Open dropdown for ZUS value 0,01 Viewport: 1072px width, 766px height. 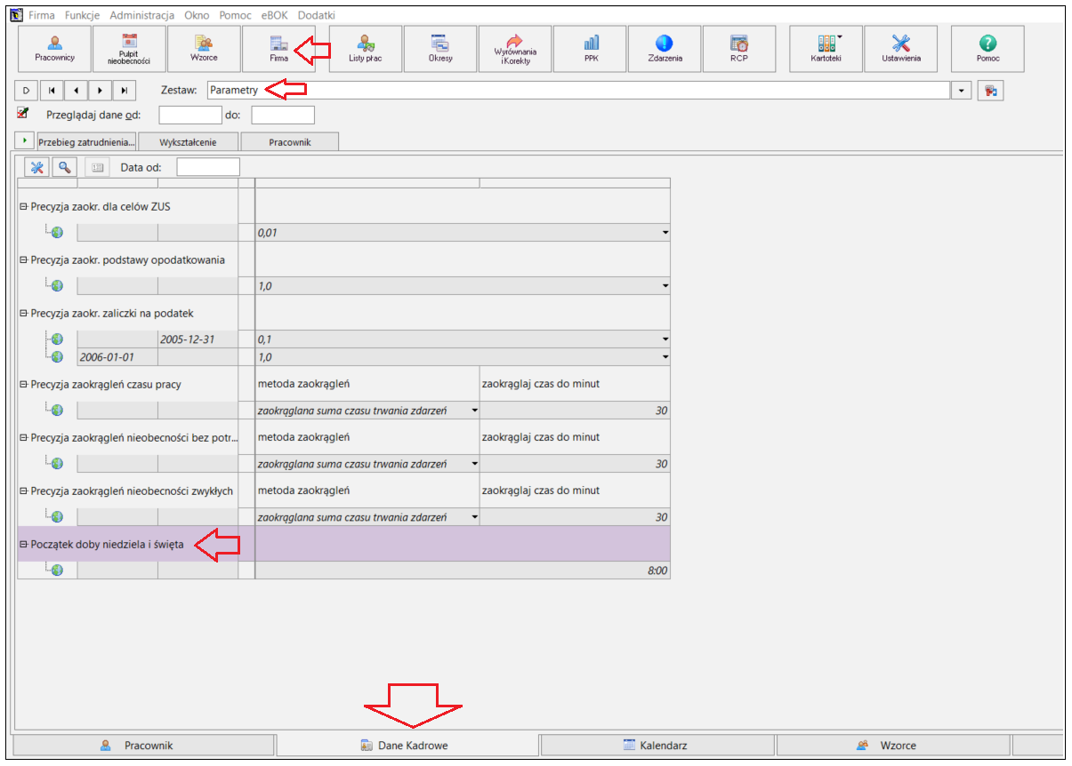tap(665, 233)
